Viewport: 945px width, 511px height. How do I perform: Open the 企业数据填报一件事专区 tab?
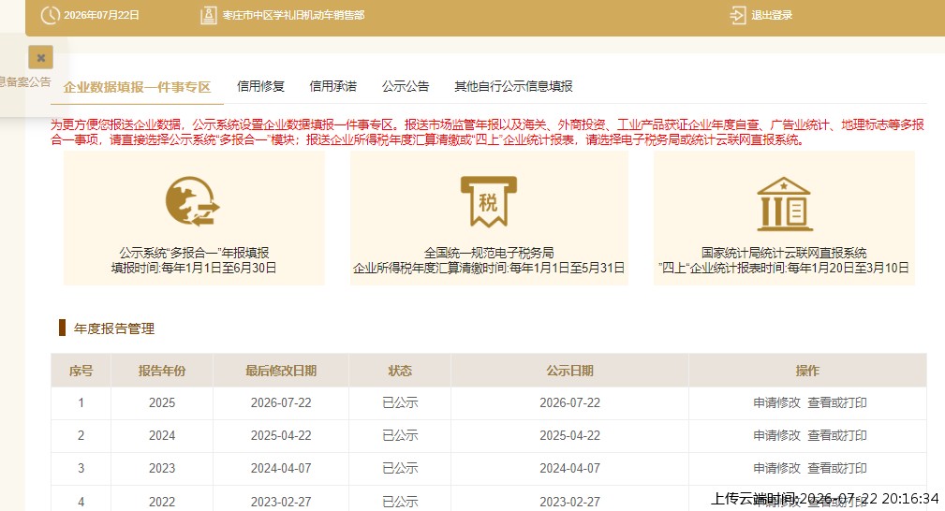pos(137,87)
